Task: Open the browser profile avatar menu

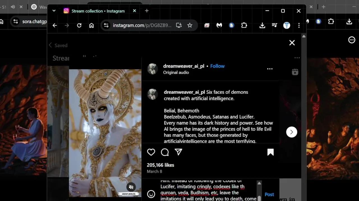Action: coord(287,25)
